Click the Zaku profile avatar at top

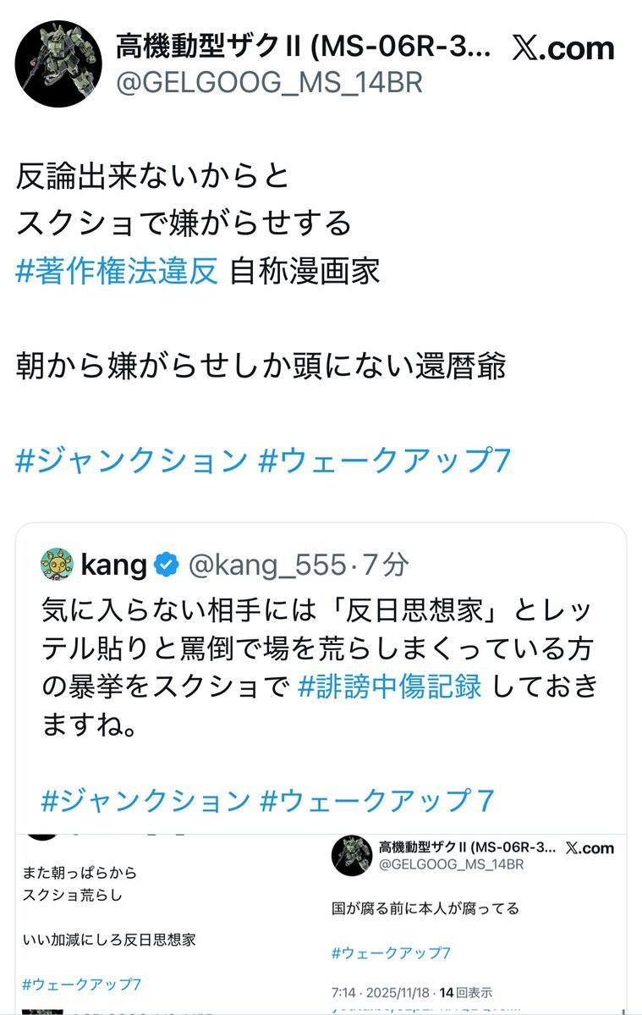pos(58,64)
